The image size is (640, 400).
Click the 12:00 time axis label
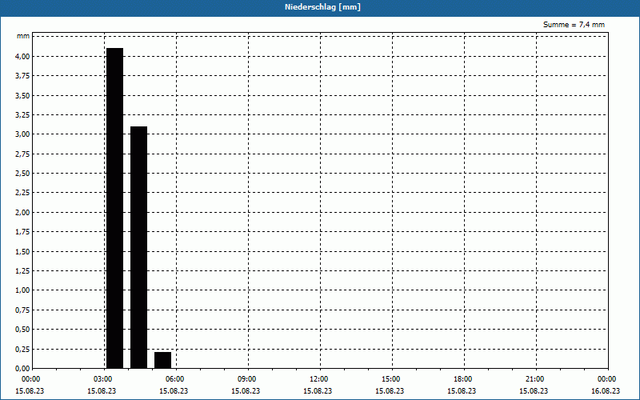point(318,379)
